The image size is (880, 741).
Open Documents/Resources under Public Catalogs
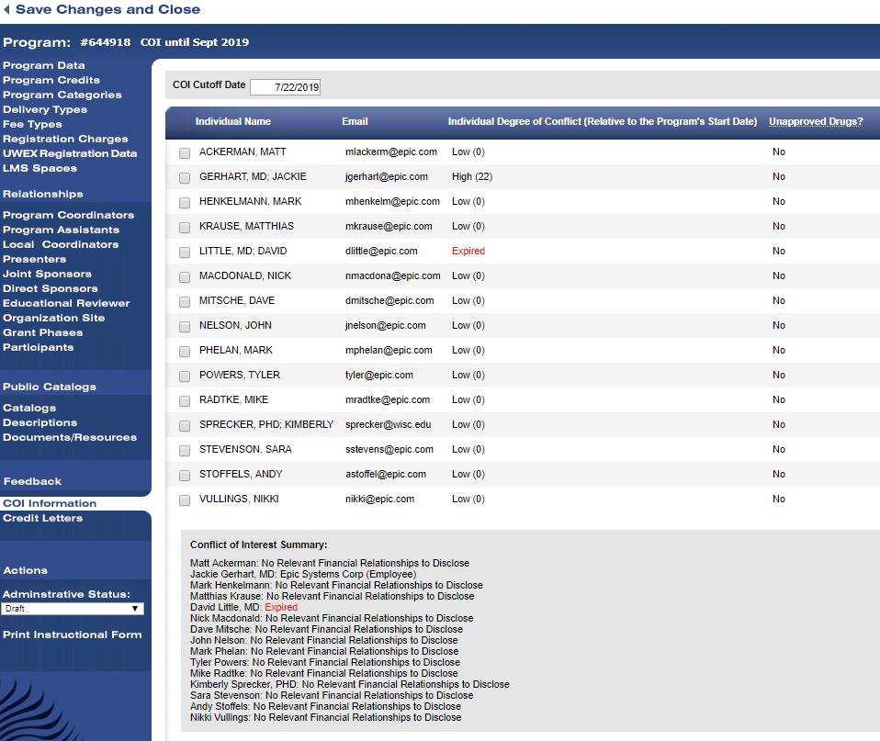tap(70, 438)
